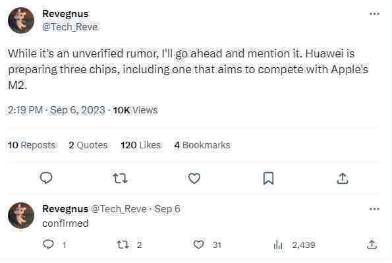Reply to the main Huawei rumor tweet

[46, 178]
